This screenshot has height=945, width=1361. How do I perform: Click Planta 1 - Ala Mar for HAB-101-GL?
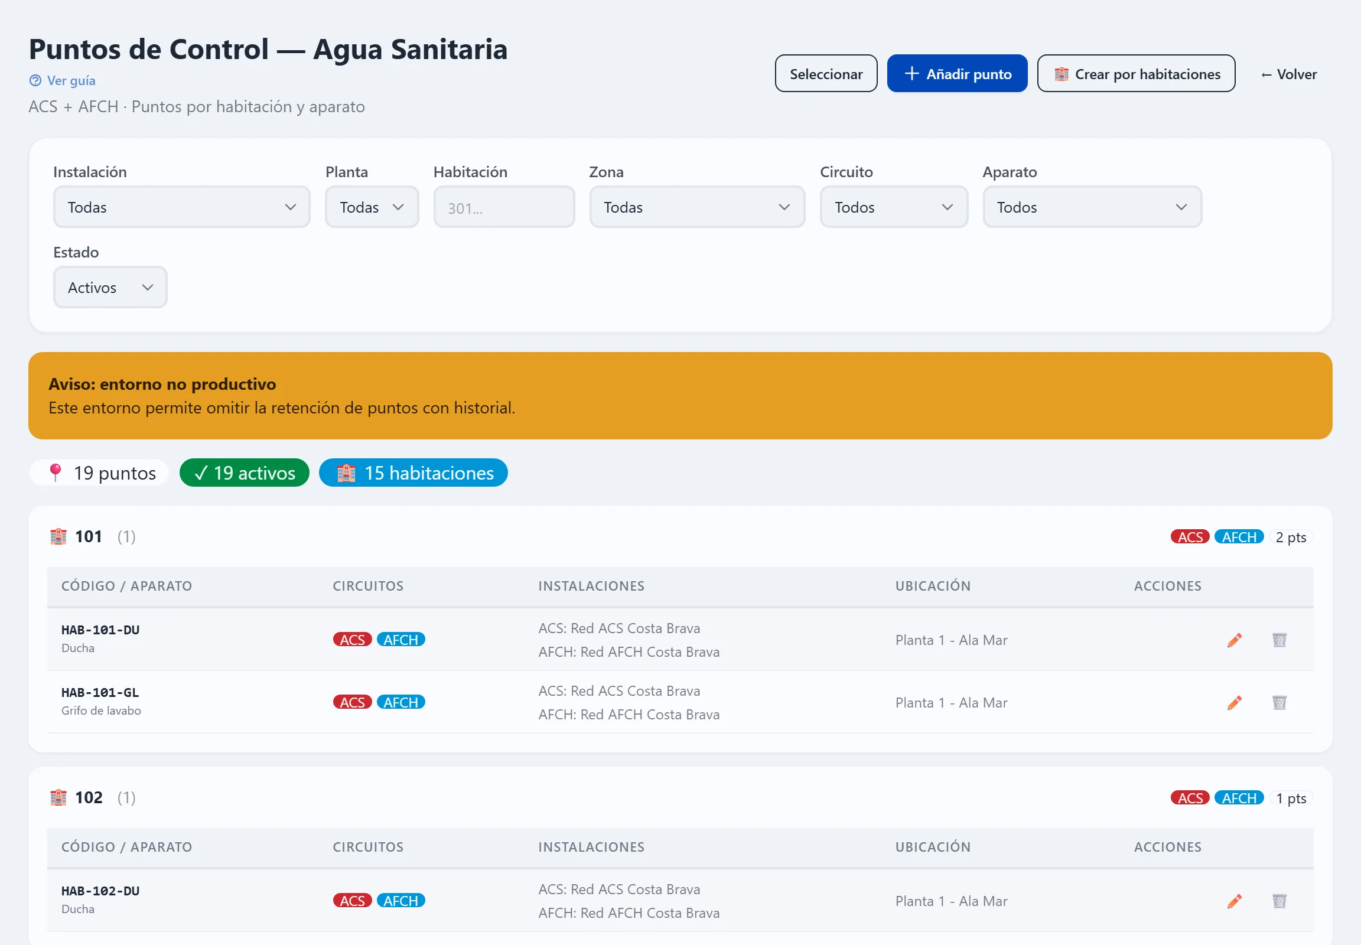pos(951,703)
